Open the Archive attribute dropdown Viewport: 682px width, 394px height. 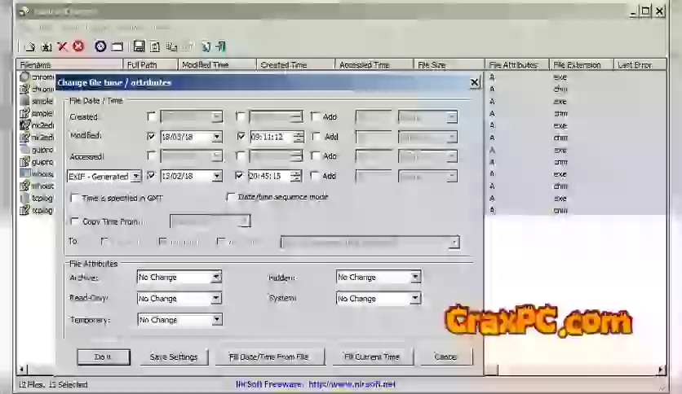point(216,277)
